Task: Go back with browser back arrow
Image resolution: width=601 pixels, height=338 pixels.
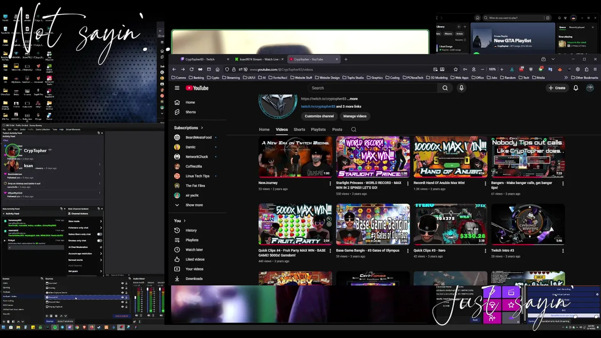Action: (x=174, y=69)
